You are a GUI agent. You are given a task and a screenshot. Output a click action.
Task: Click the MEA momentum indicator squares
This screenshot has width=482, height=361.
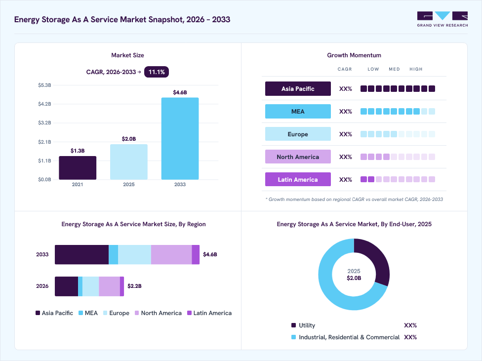coord(398,111)
